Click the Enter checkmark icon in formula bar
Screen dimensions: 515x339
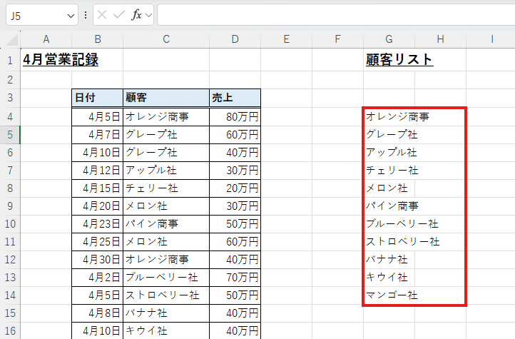tap(119, 15)
